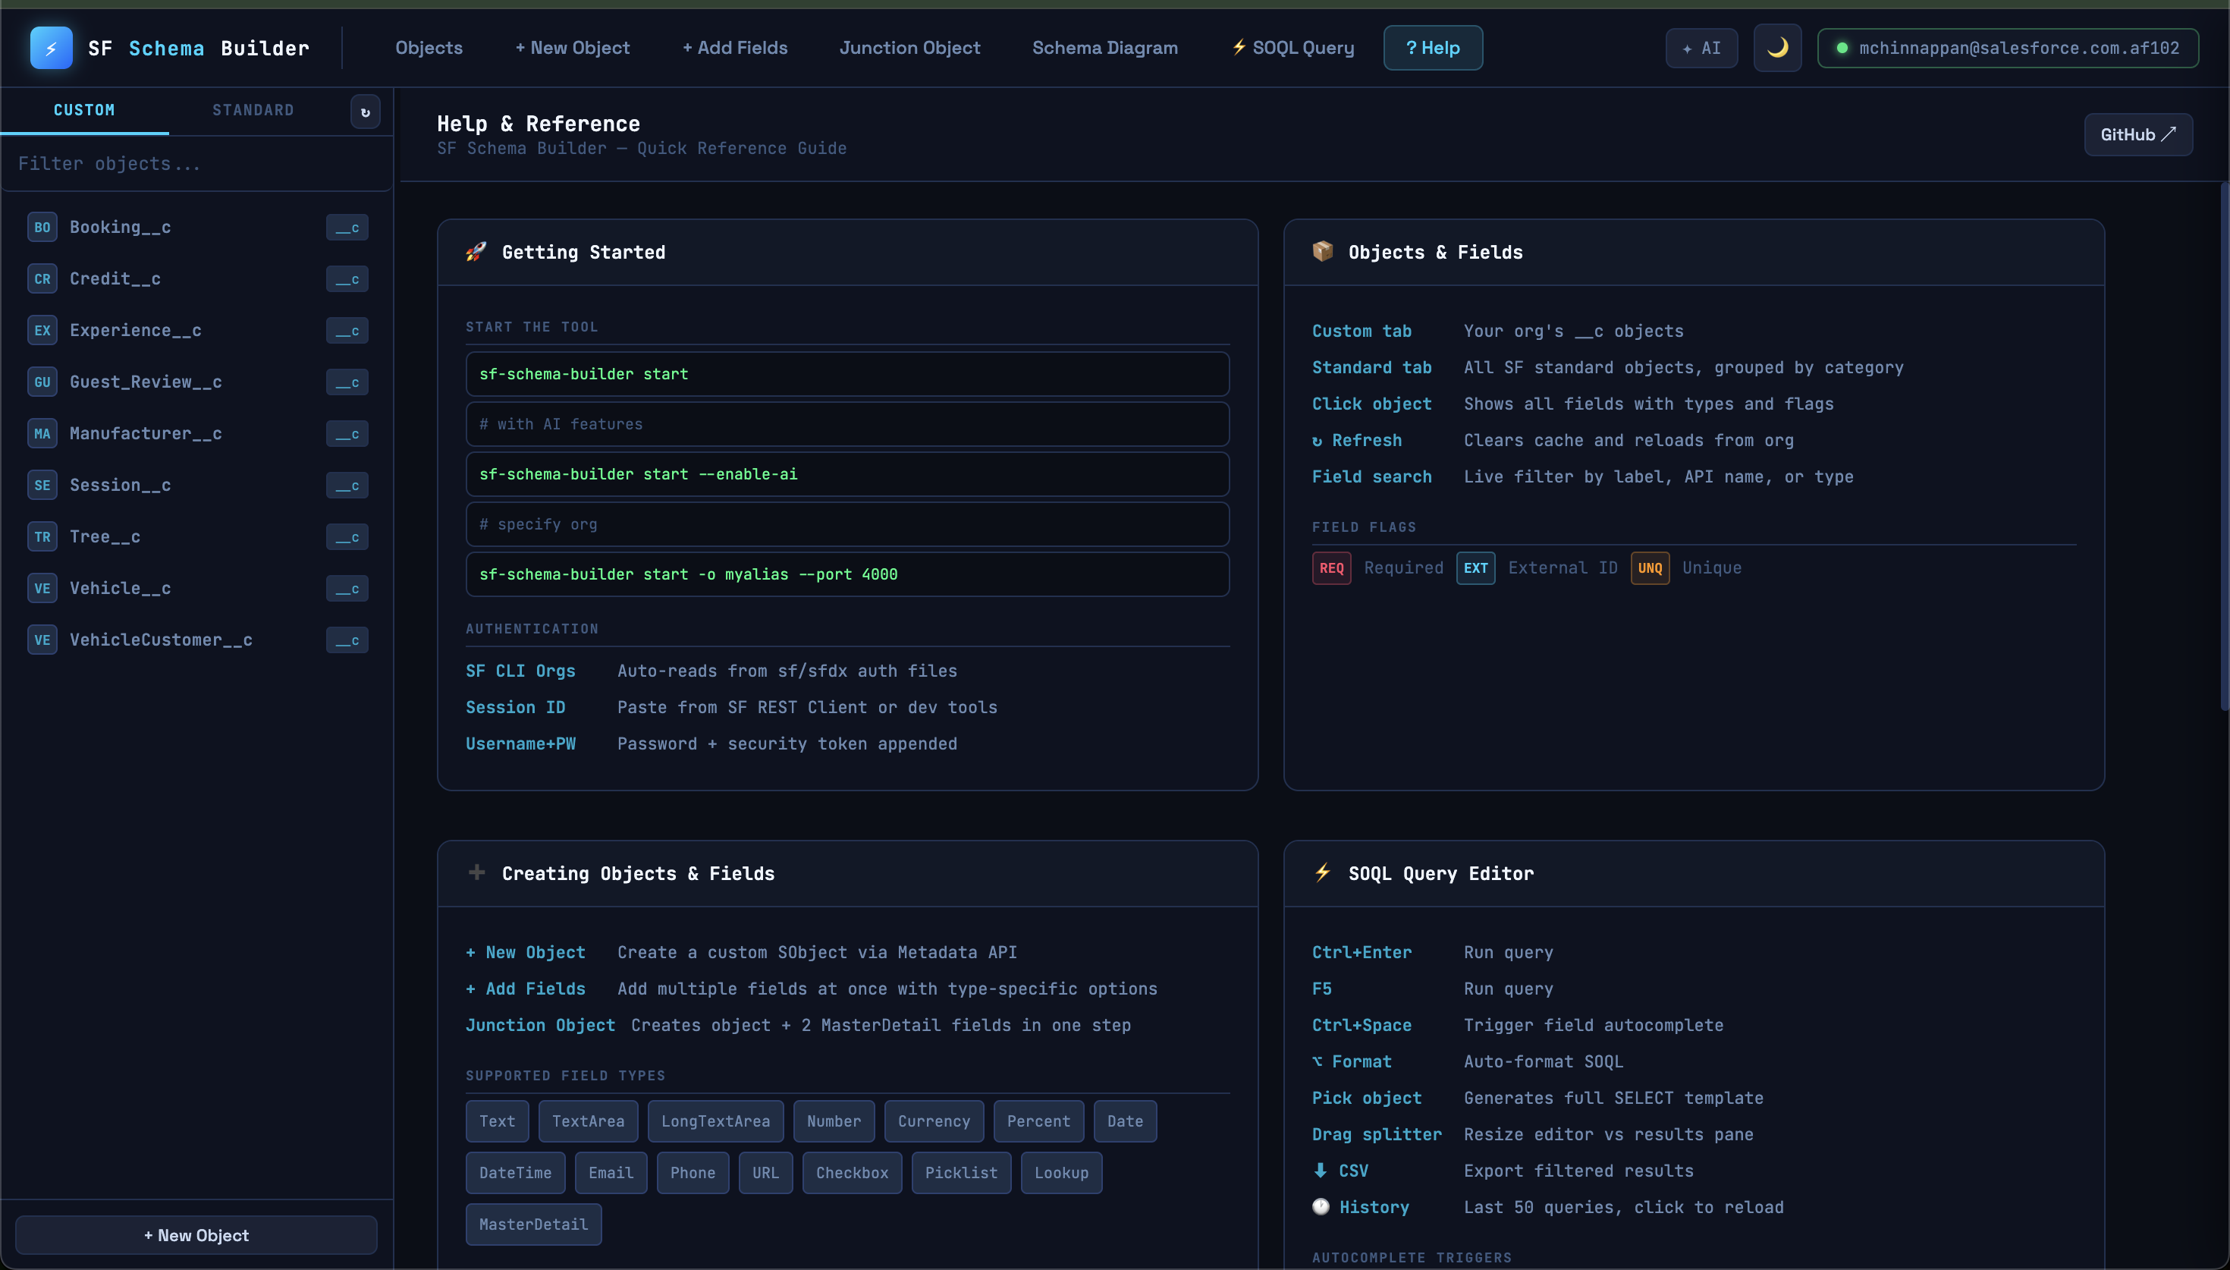Viewport: 2230px width, 1270px height.
Task: Click the __c tag on Tree__c row
Action: tap(347, 536)
